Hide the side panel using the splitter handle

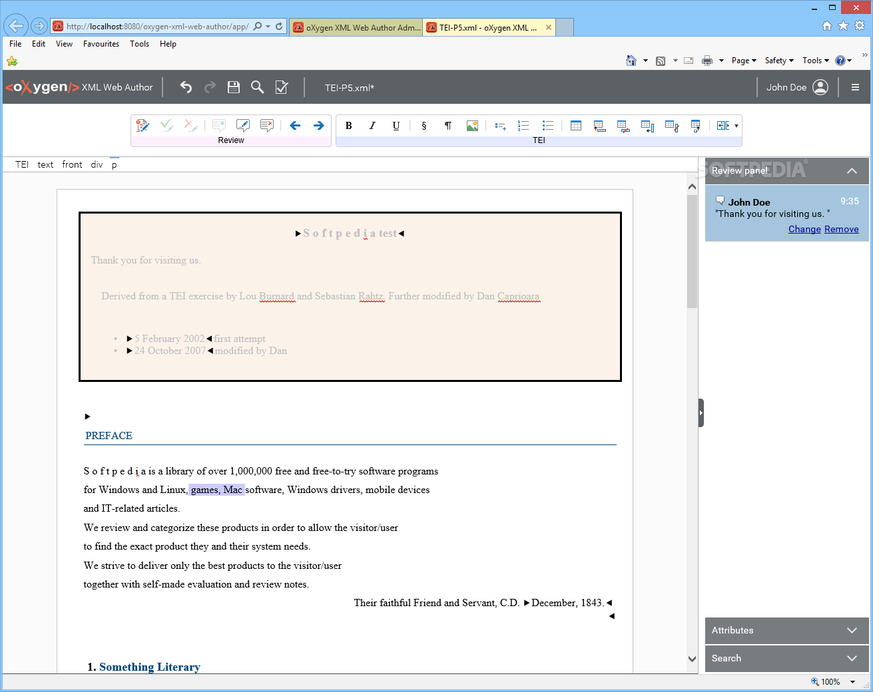701,413
